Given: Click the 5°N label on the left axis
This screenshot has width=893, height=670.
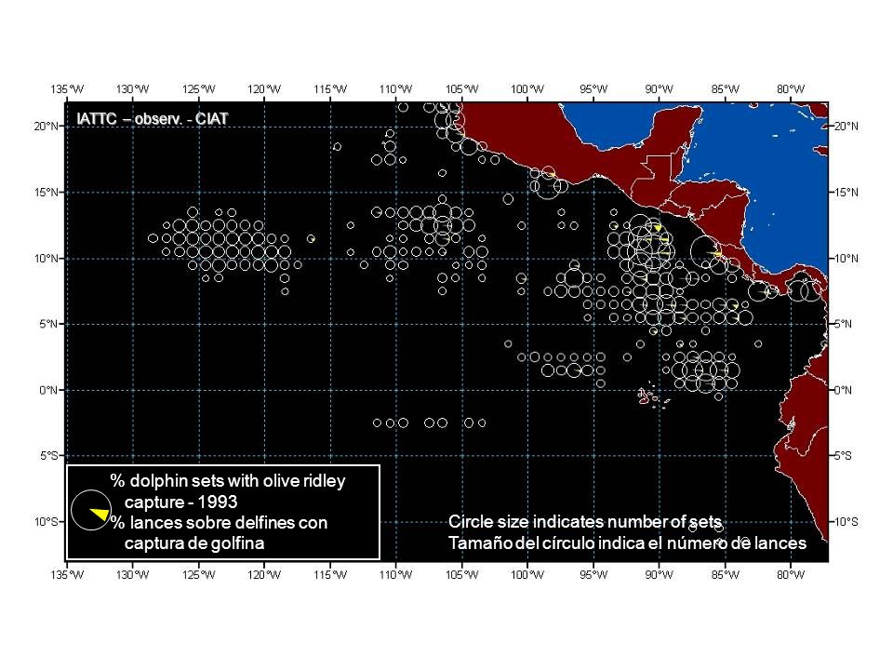Looking at the screenshot, I should pos(49,324).
